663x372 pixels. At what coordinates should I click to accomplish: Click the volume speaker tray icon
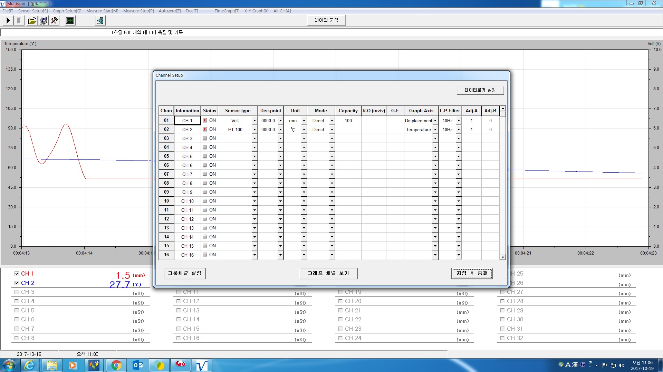click(x=622, y=365)
